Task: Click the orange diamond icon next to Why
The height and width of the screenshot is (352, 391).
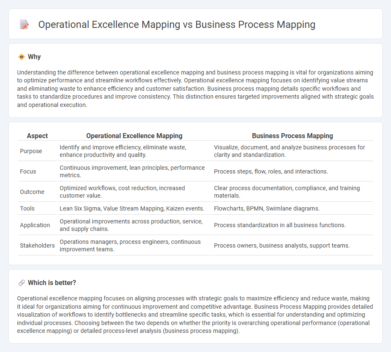Action: 22,57
